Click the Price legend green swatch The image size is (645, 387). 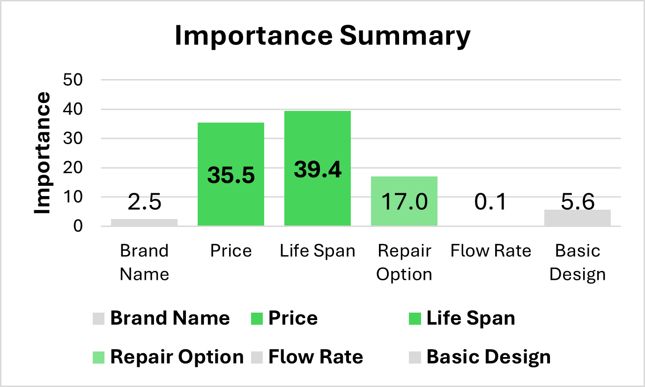[257, 319]
